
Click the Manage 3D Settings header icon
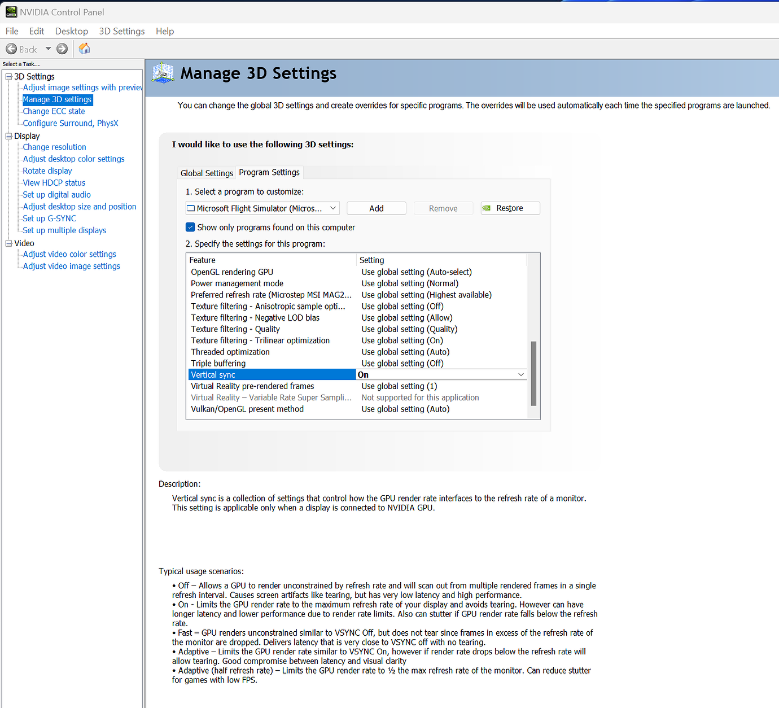pos(162,73)
